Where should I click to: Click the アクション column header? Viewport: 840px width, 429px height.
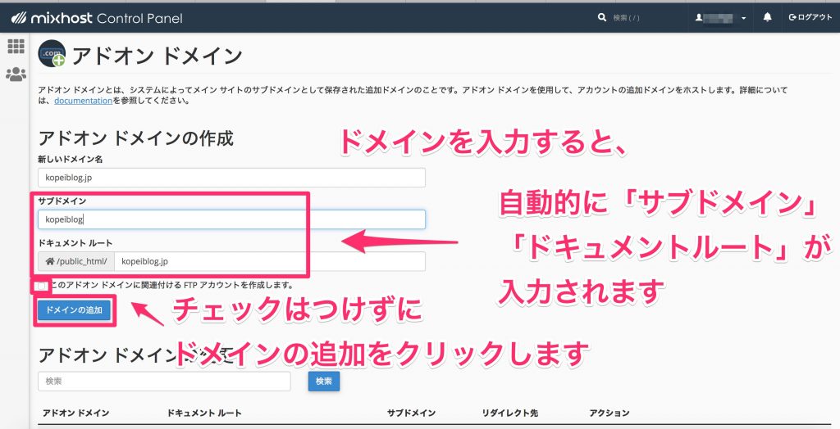pos(609,413)
